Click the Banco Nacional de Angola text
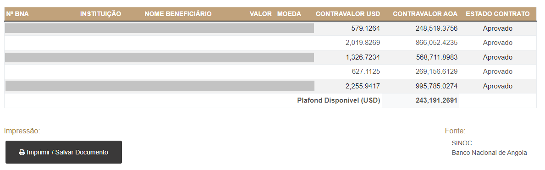Viewport: 545px width, 170px height. point(490,153)
